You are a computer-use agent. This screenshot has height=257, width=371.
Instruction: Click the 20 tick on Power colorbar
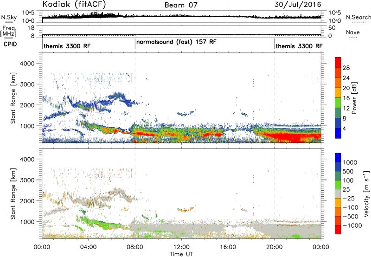click(x=346, y=88)
